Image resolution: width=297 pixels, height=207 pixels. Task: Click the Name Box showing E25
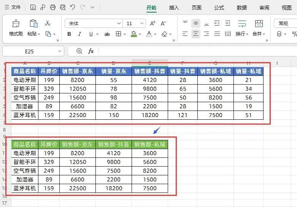(x=33, y=51)
